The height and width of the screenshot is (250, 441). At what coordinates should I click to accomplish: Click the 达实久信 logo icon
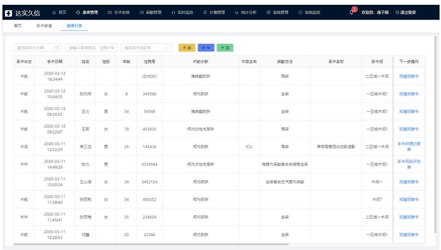[8, 12]
